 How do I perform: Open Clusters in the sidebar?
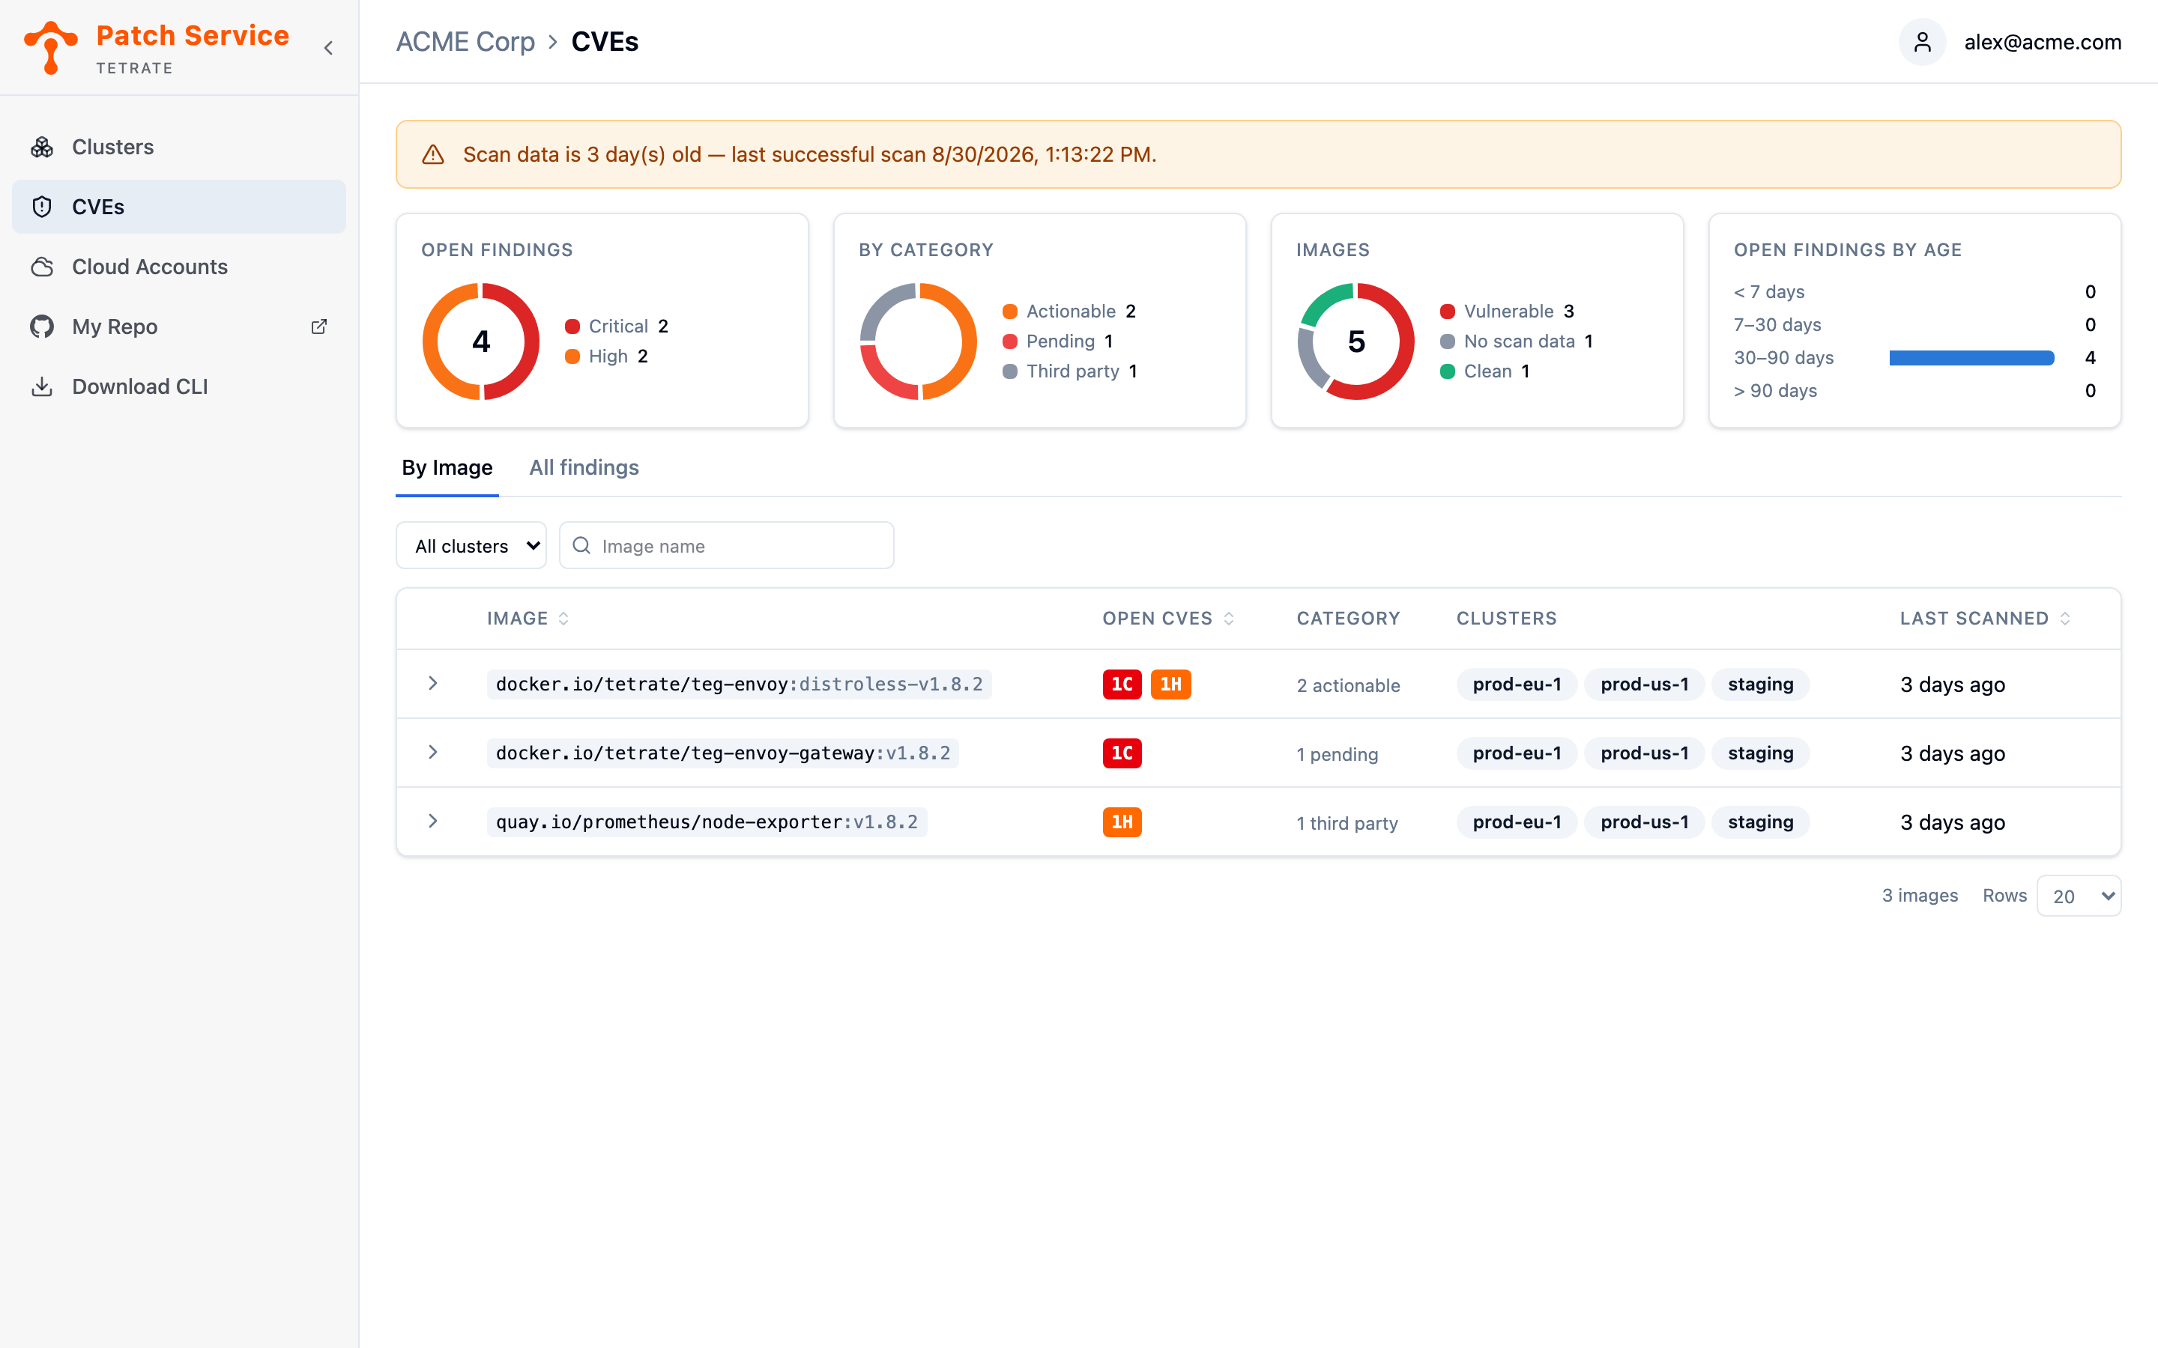[178, 147]
